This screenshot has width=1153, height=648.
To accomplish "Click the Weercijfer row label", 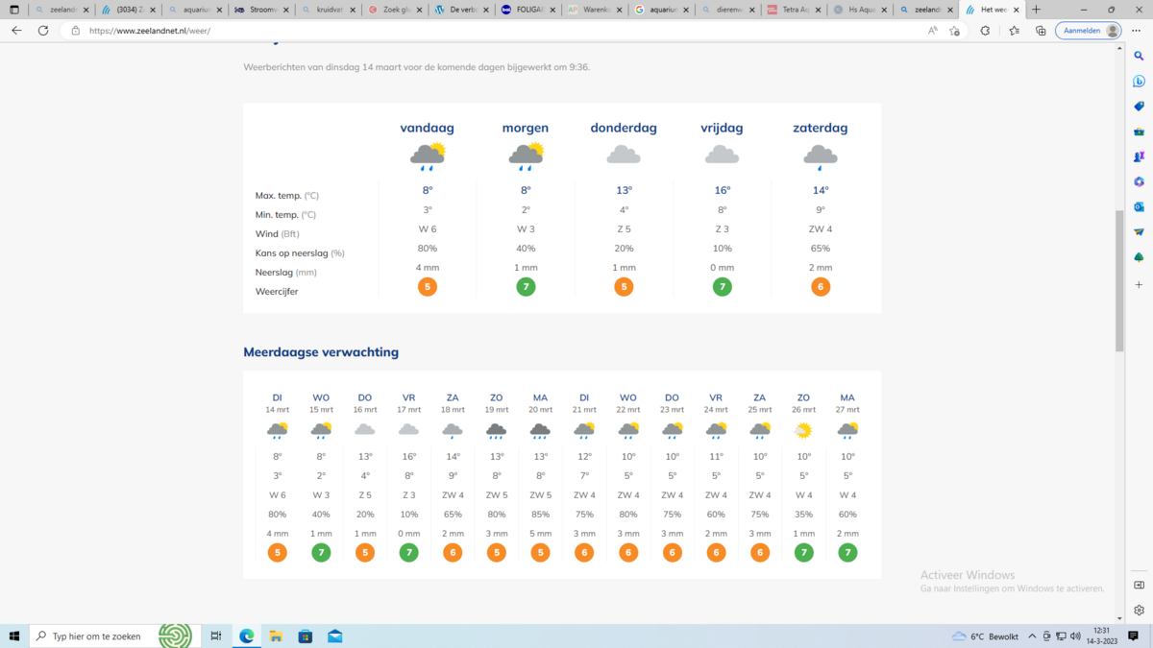I will pos(277,291).
